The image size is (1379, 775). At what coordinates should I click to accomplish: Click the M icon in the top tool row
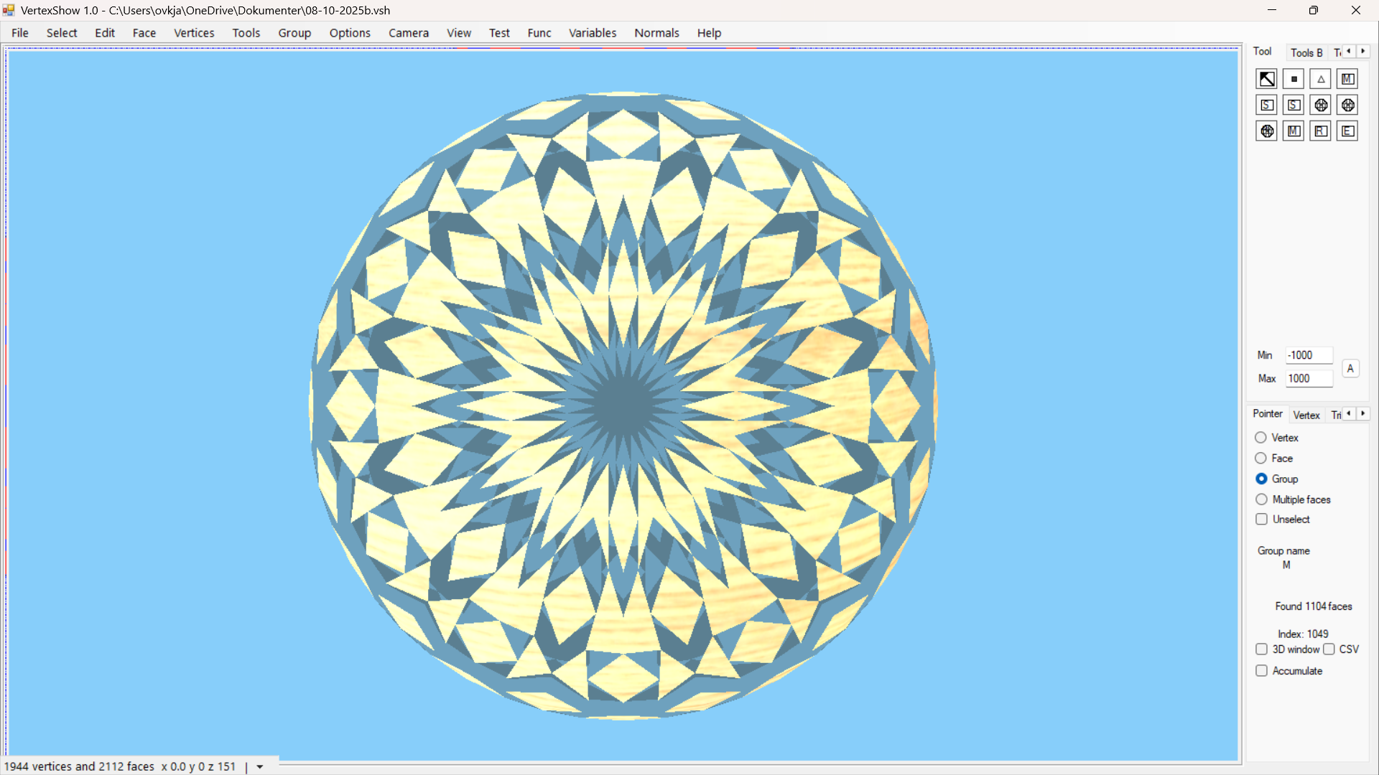tap(1347, 79)
